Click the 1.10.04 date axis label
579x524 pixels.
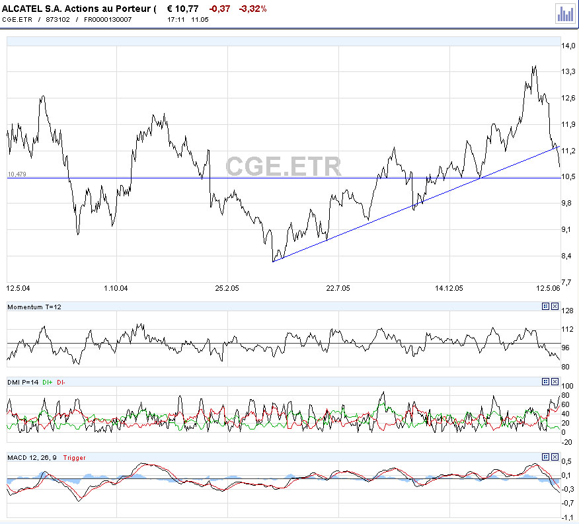pyautogui.click(x=116, y=288)
